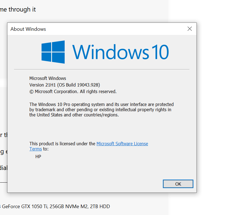Click the "GeForce GTX 1050 Ti" text behind dialog
This screenshot has height=215, width=241.
(24, 206)
